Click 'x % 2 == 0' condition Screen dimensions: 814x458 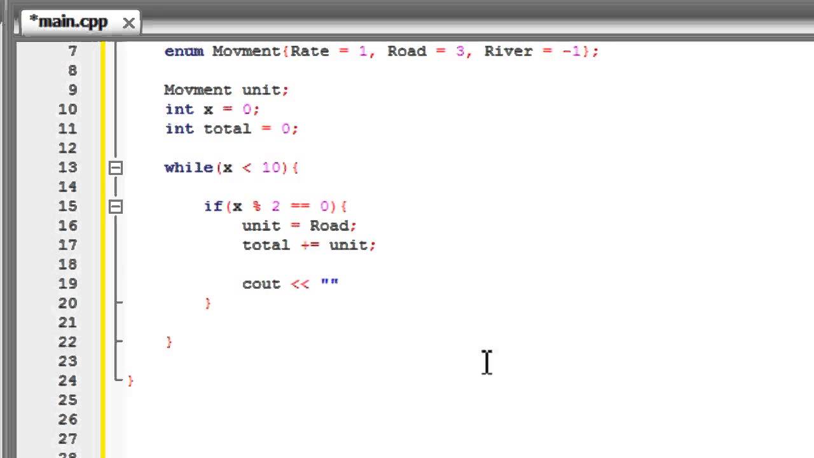pos(280,207)
